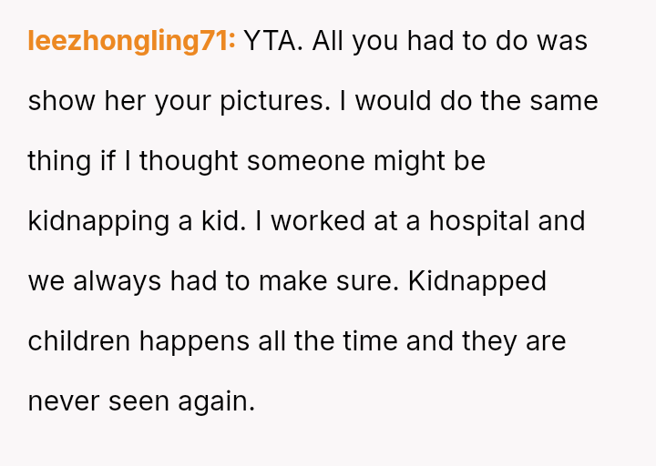The width and height of the screenshot is (656, 466).
Task: Open the leezhongling71 username link
Action: pyautogui.click(x=131, y=41)
